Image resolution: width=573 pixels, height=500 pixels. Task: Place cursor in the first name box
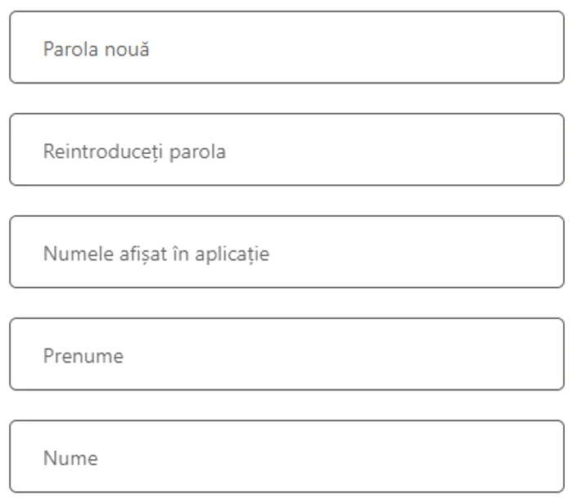[286, 354]
